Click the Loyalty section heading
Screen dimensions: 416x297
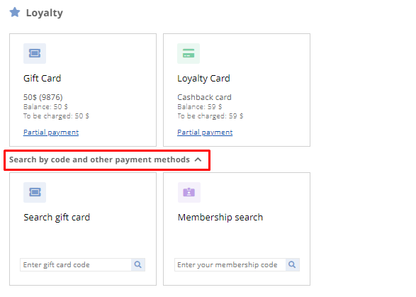pyautogui.click(x=45, y=13)
